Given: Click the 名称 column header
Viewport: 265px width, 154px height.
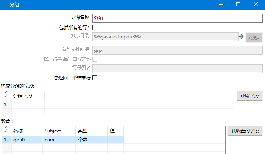Looking at the screenshot, I should point(27,131).
